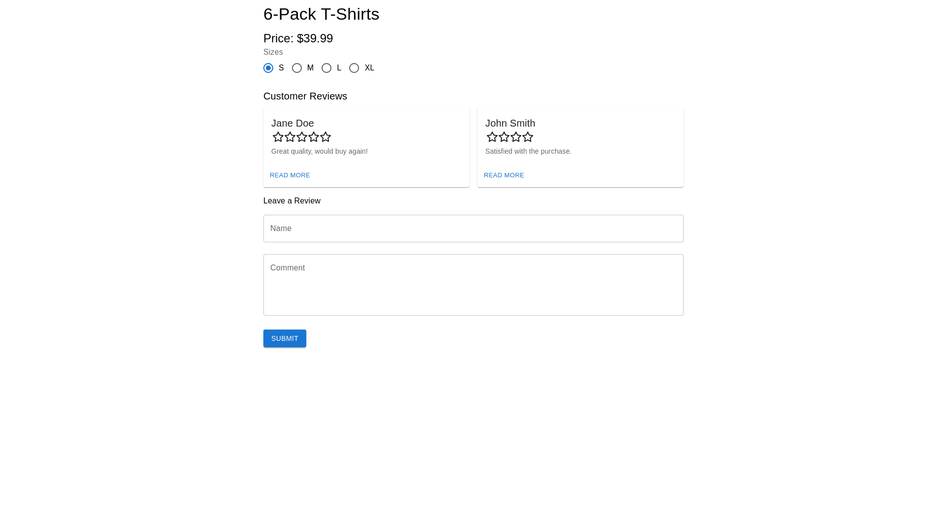Focus the Name input field

473,229
